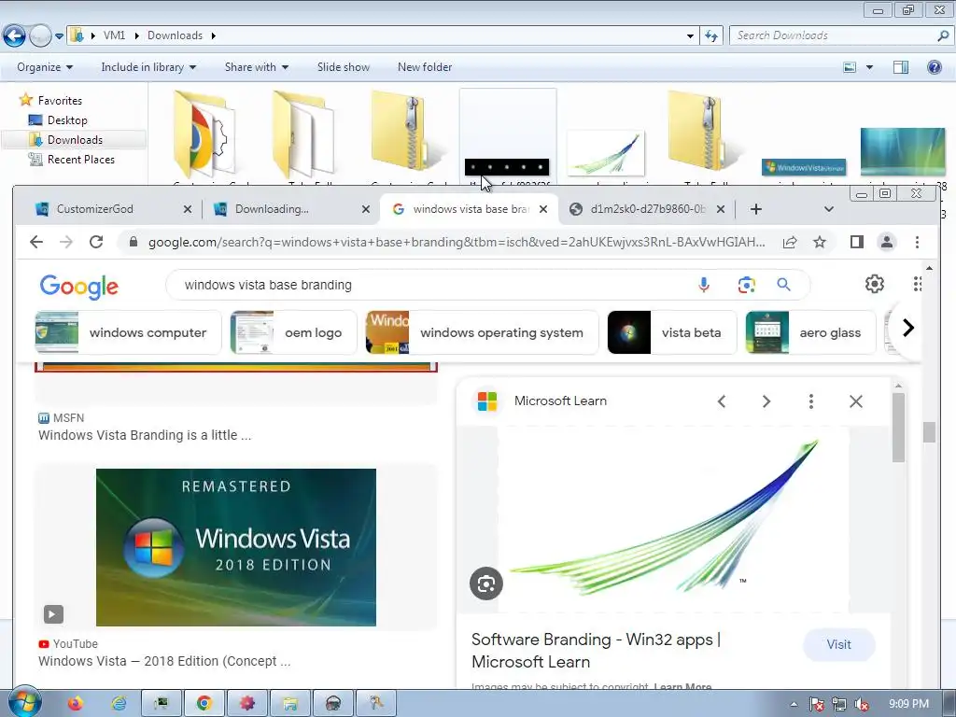This screenshot has width=956, height=717.
Task: Reload the Google search page
Action: coord(96,242)
